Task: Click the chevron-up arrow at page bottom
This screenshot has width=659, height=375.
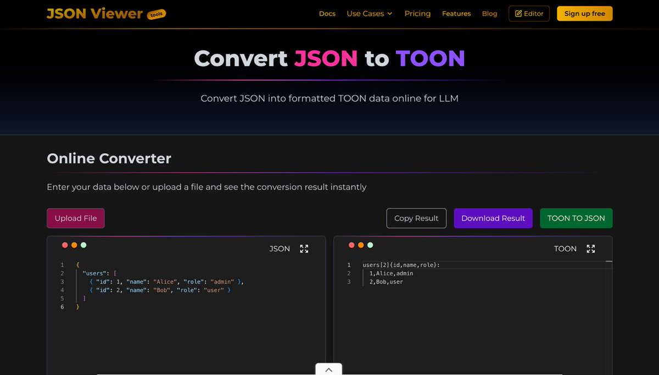Action: click(x=328, y=369)
